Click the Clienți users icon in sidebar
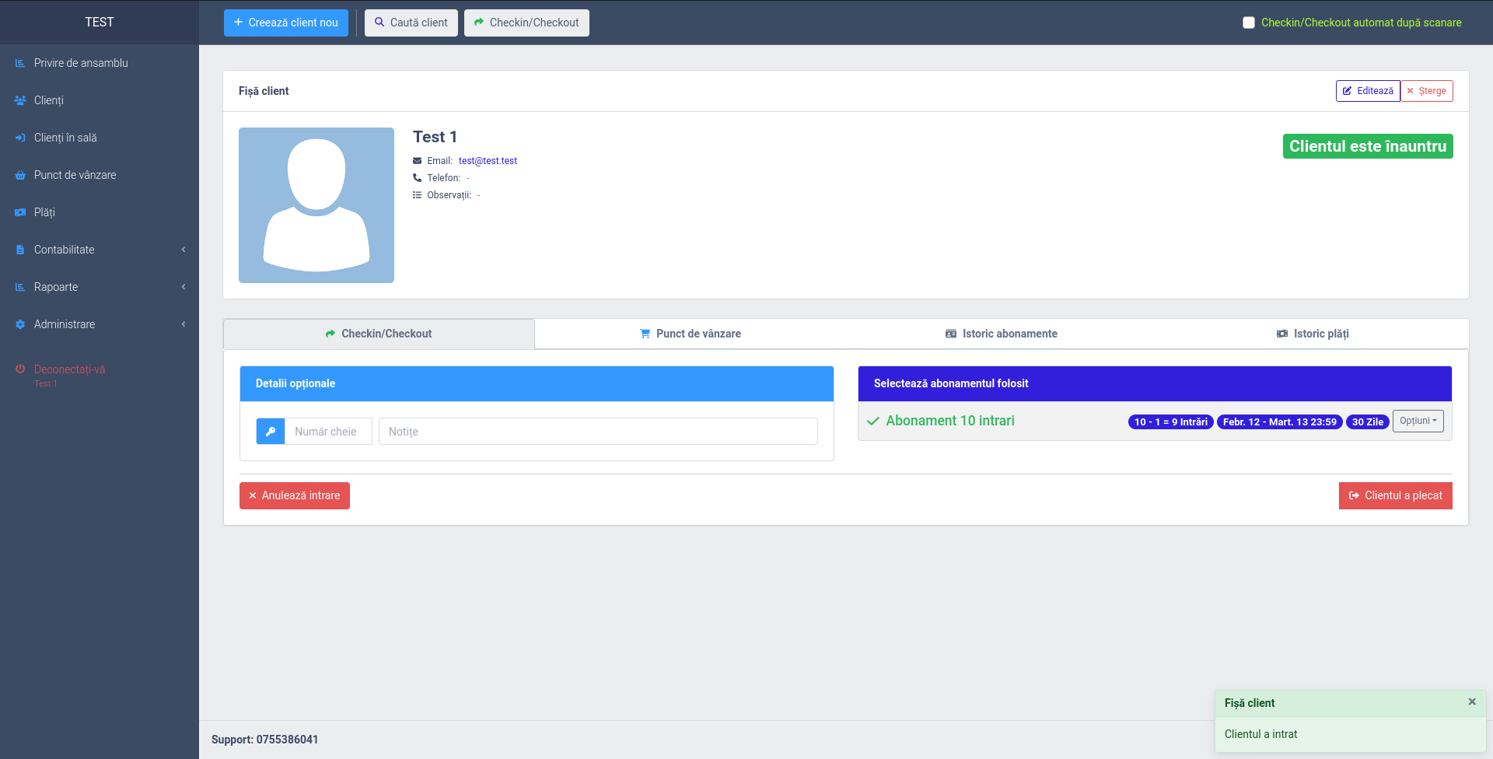1493x759 pixels. 20,100
